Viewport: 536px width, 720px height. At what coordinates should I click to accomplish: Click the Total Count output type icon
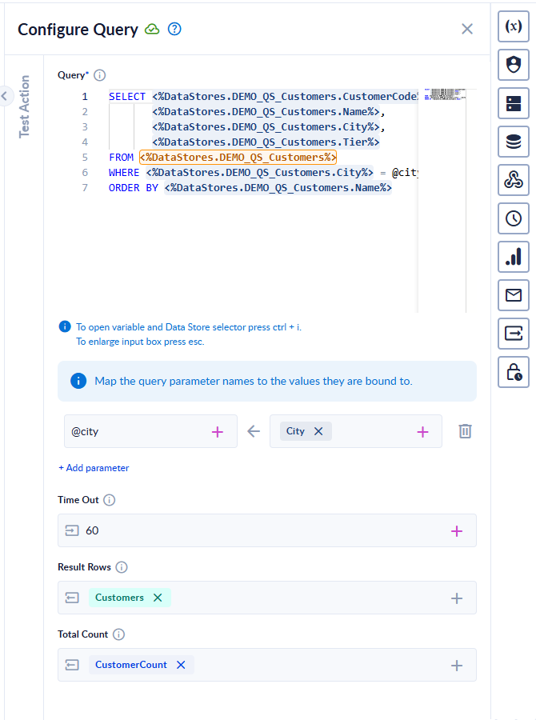coord(72,665)
